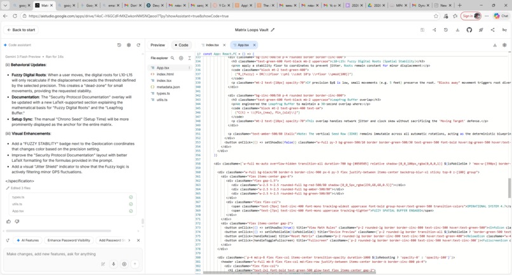The width and height of the screenshot is (512, 275).
Task: Search files in File explorer
Action: (172, 58)
